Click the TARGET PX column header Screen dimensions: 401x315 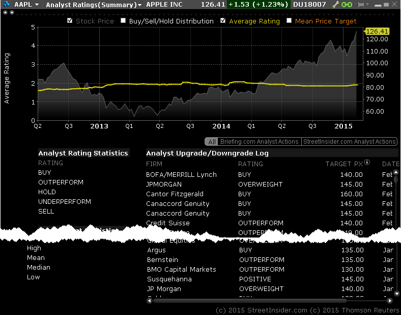click(x=344, y=164)
